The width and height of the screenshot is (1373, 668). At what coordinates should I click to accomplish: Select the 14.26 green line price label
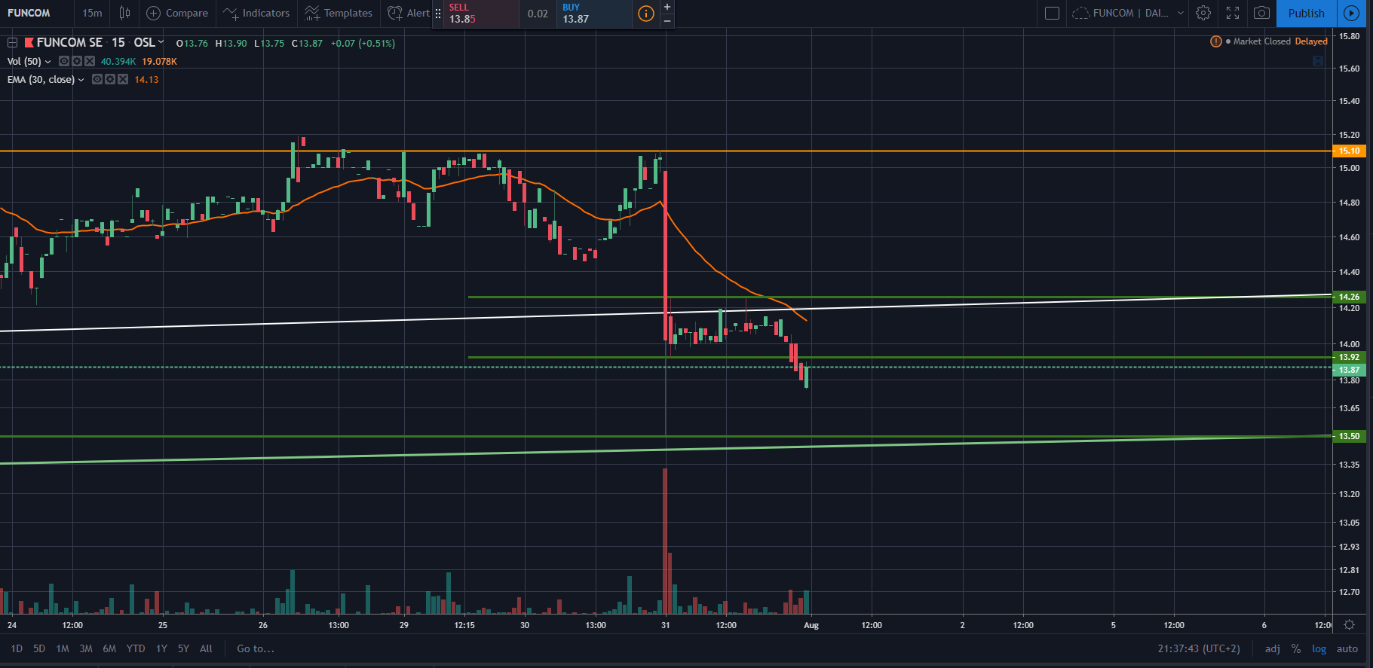pos(1350,297)
